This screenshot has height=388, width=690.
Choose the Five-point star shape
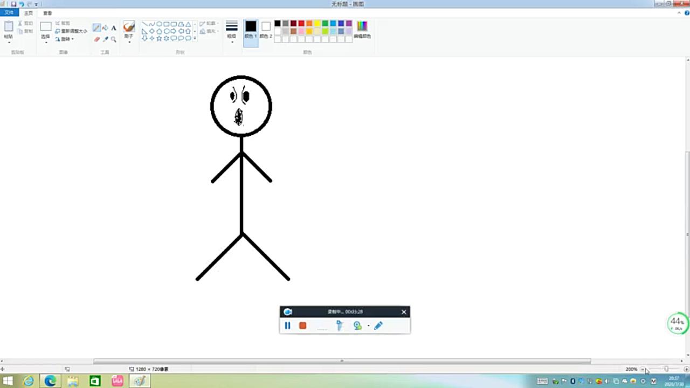point(159,38)
